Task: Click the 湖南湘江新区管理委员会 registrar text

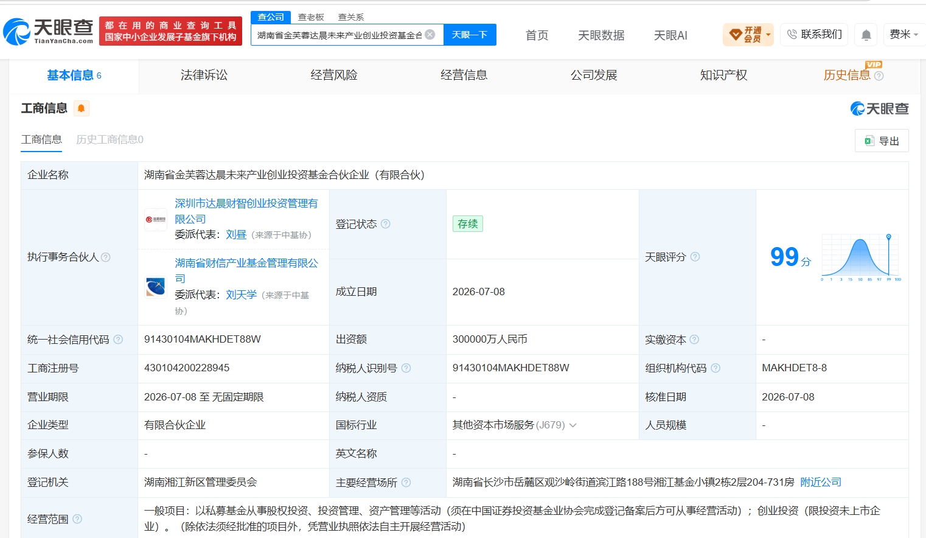Action: pos(201,483)
